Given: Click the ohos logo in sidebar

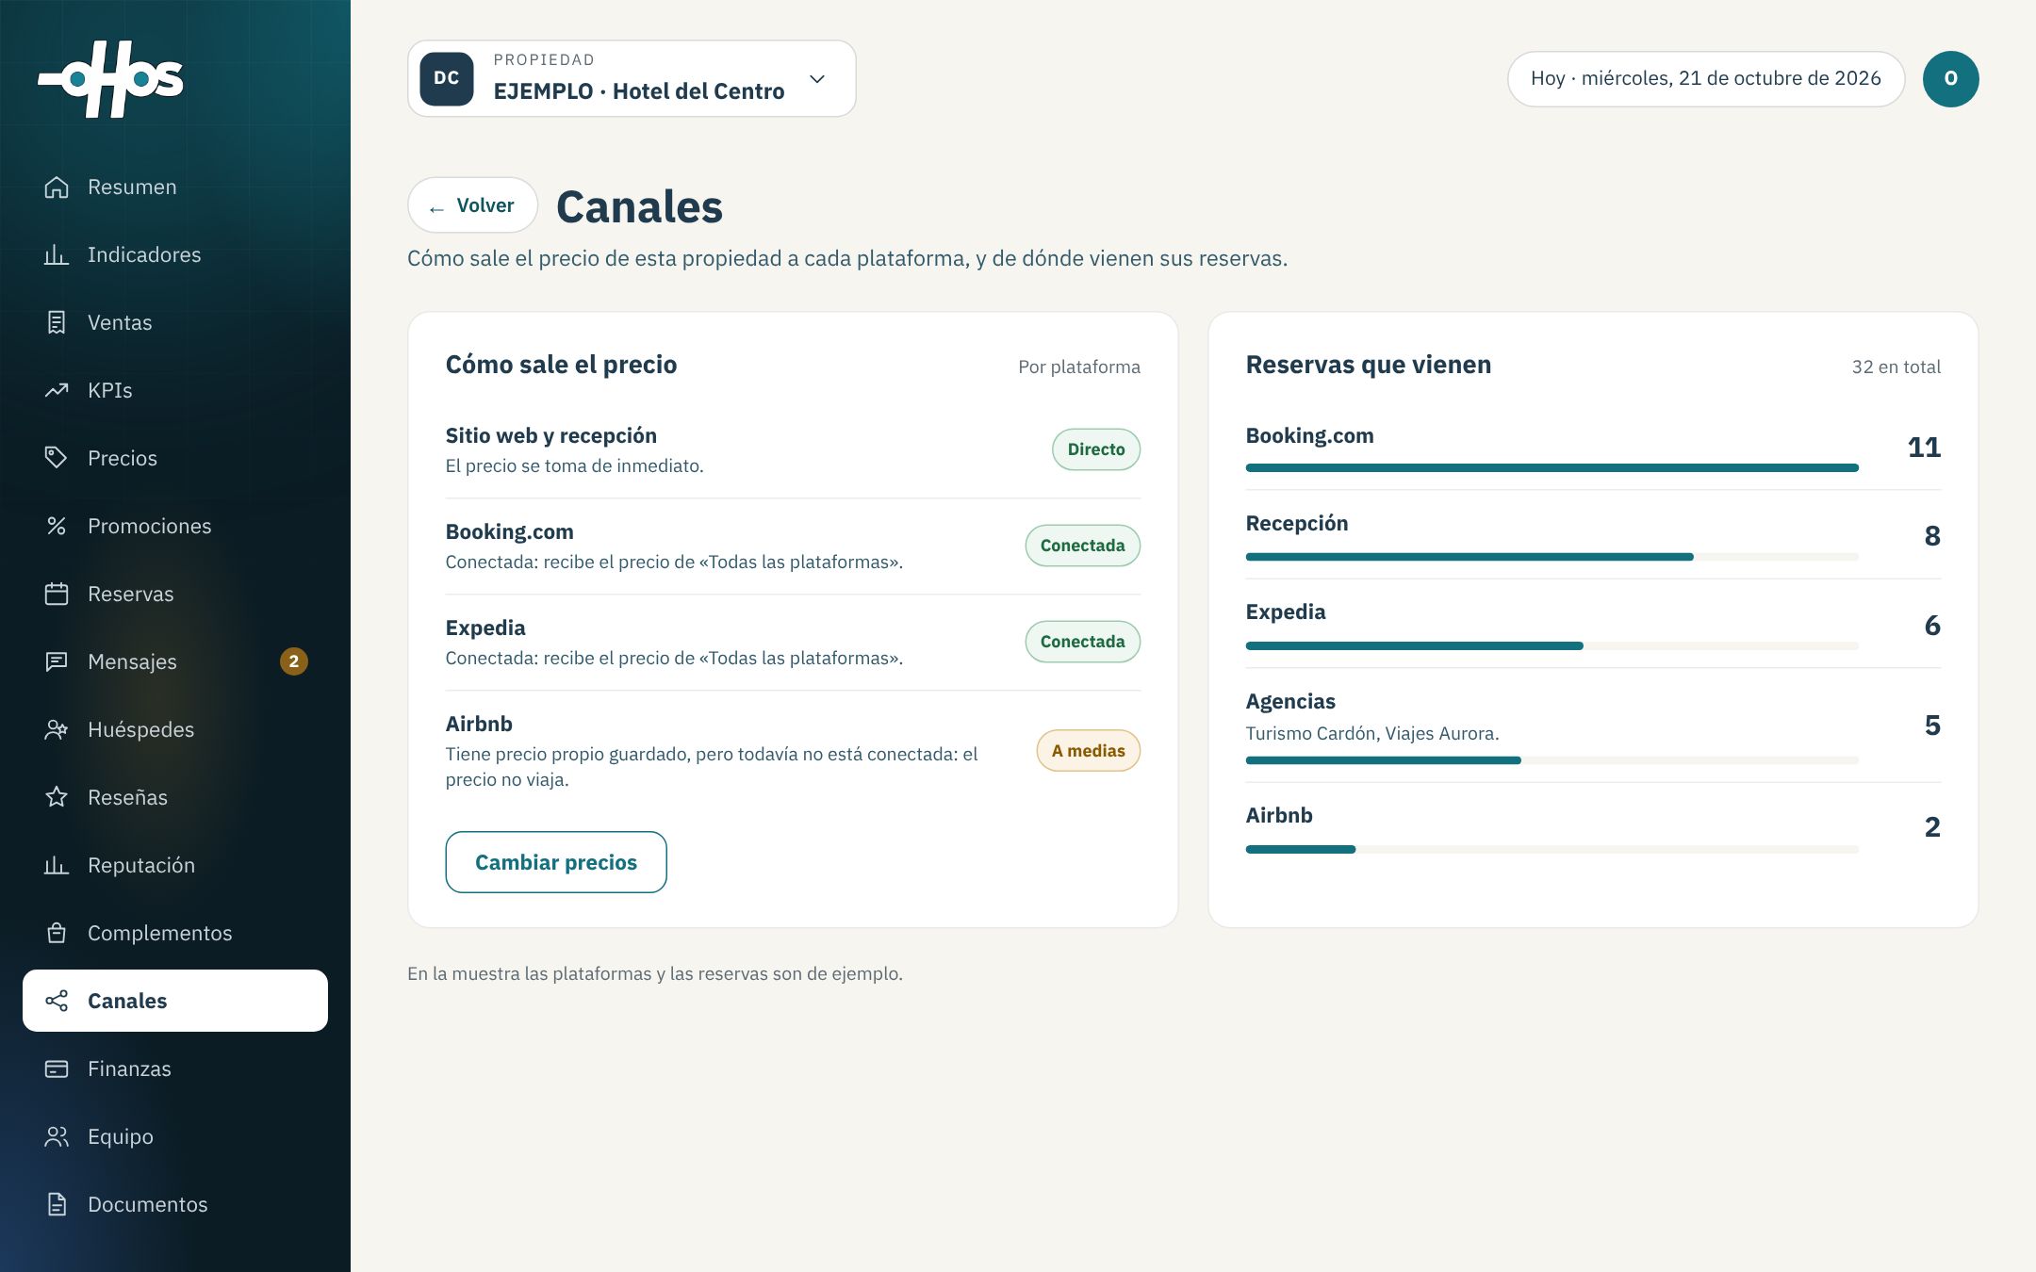Looking at the screenshot, I should 110,79.
